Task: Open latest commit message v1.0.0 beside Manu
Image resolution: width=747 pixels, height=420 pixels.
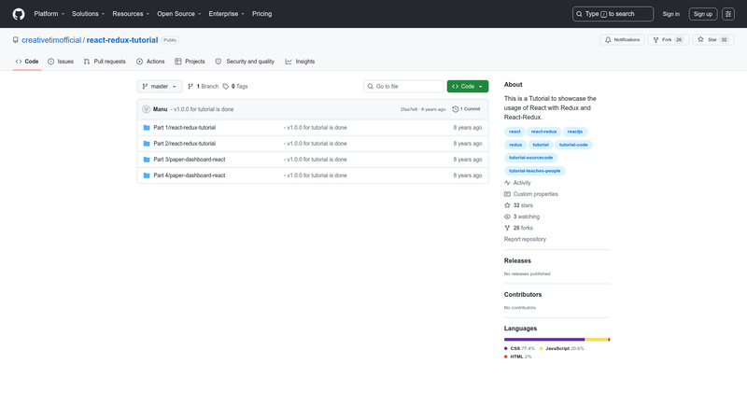Action: tap(204, 109)
